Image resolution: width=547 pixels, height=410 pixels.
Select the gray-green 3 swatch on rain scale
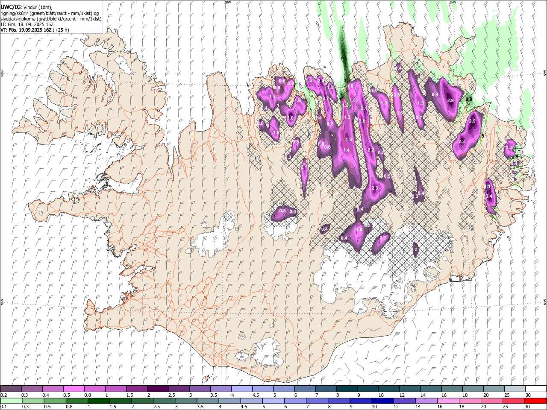tap(186, 401)
